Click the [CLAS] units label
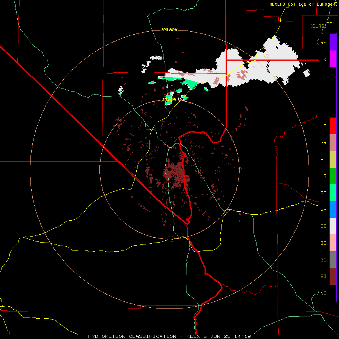 click(318, 26)
